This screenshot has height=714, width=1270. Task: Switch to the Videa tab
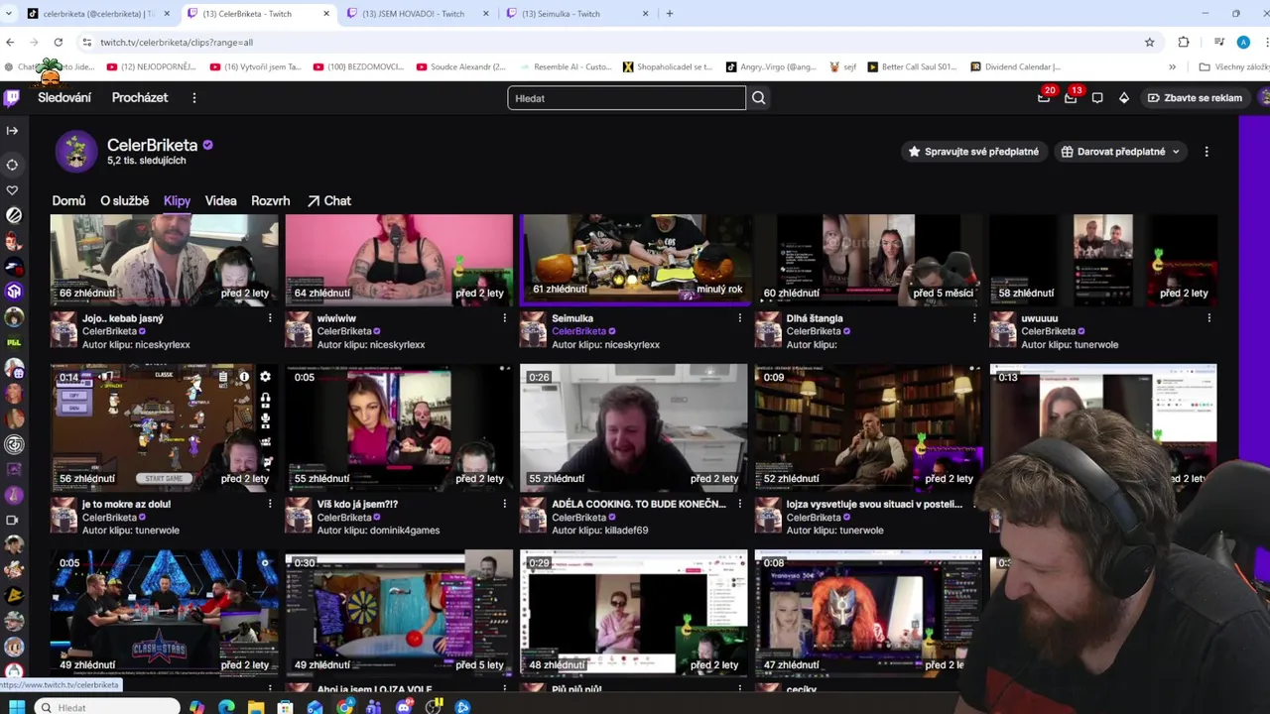(x=220, y=201)
